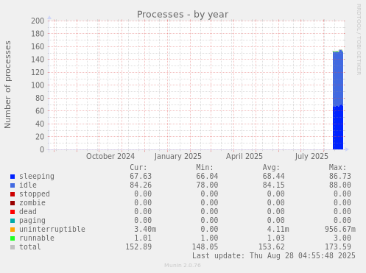Click the 'runnable' legend label
This screenshot has width=366, height=273.
click(x=37, y=238)
